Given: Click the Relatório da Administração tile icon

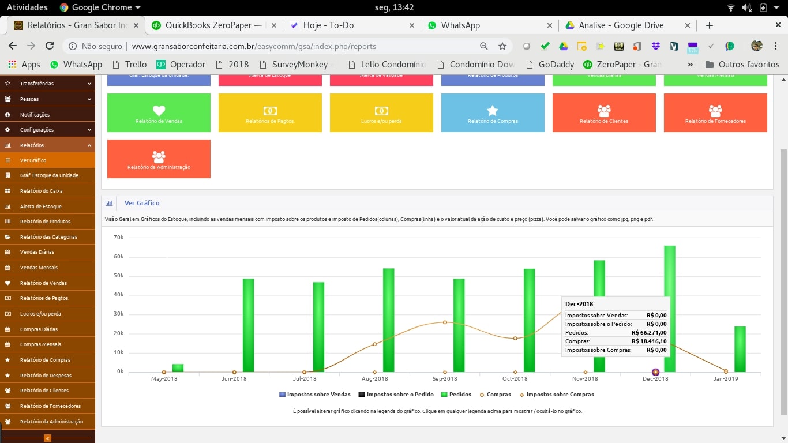Looking at the screenshot, I should click(x=159, y=156).
